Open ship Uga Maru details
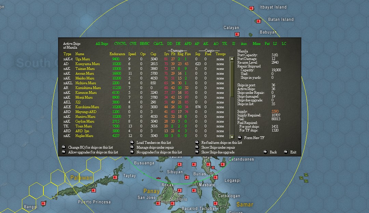Screen dimensions: 369x213 tap(83, 59)
